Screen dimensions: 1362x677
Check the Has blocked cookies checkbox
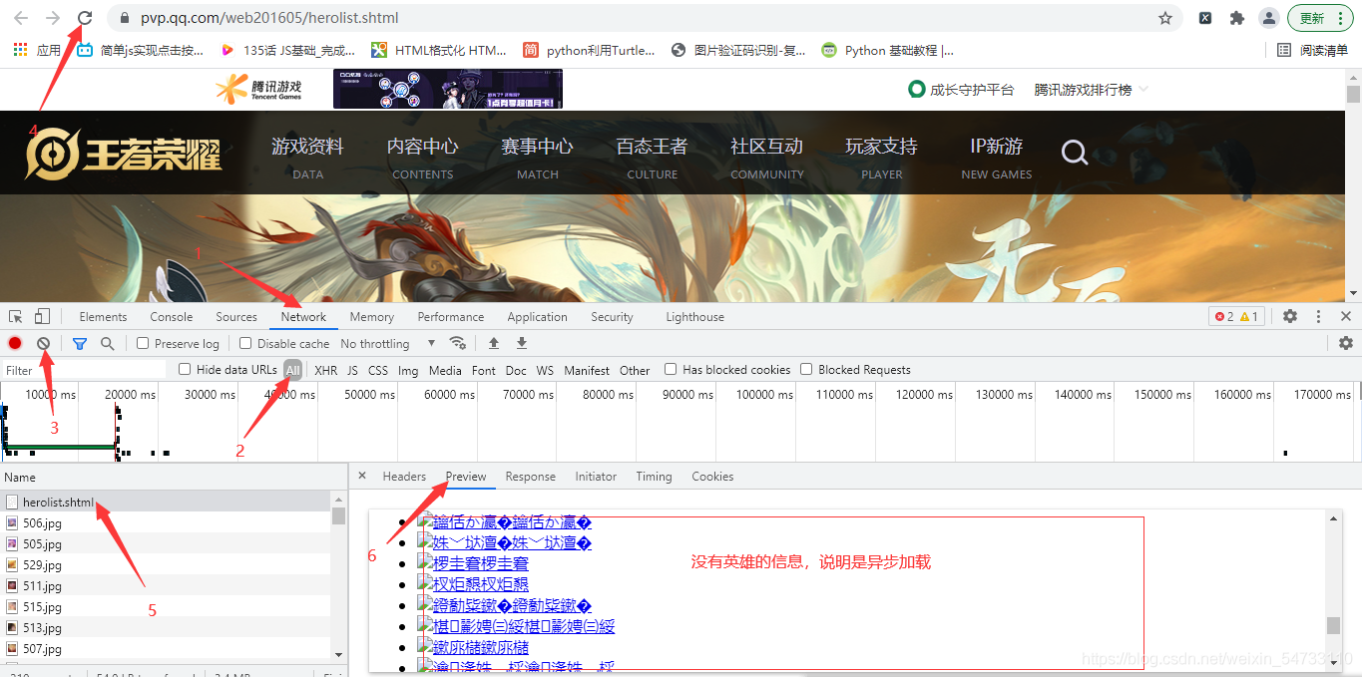[671, 369]
